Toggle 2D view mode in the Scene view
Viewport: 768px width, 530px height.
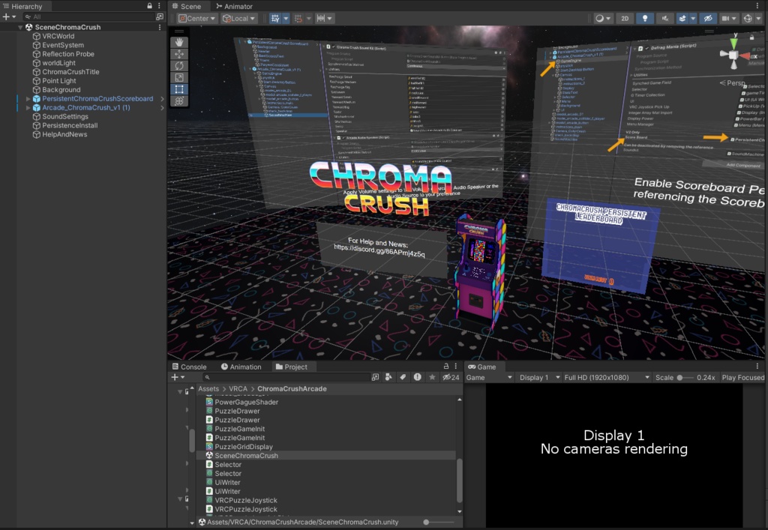[624, 18]
